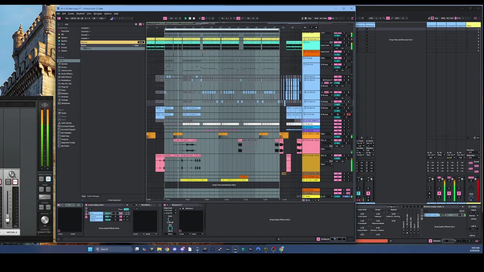The image size is (484, 272).
Task: Select Plug-Ins in the browser
Action: 65,87
